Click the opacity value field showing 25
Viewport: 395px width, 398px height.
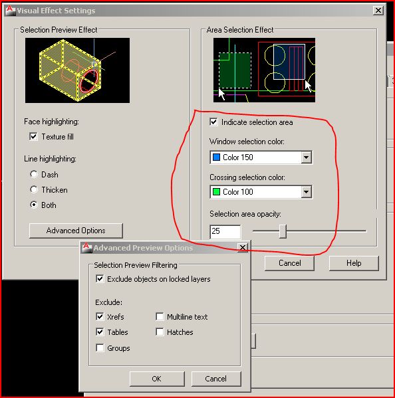pyautogui.click(x=225, y=231)
